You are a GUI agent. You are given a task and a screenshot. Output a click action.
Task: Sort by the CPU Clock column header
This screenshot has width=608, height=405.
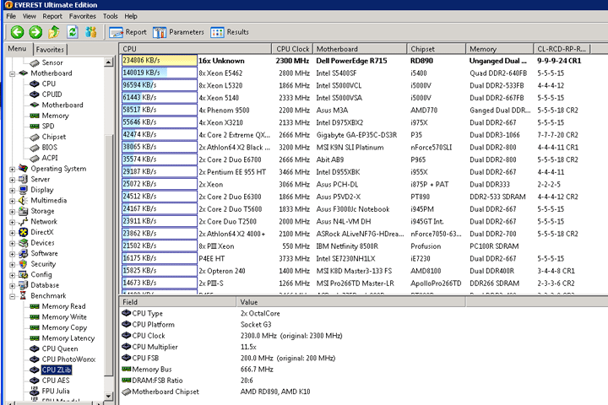point(292,49)
